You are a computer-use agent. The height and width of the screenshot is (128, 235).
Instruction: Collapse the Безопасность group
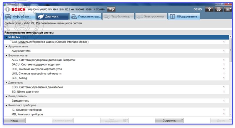[6, 55]
